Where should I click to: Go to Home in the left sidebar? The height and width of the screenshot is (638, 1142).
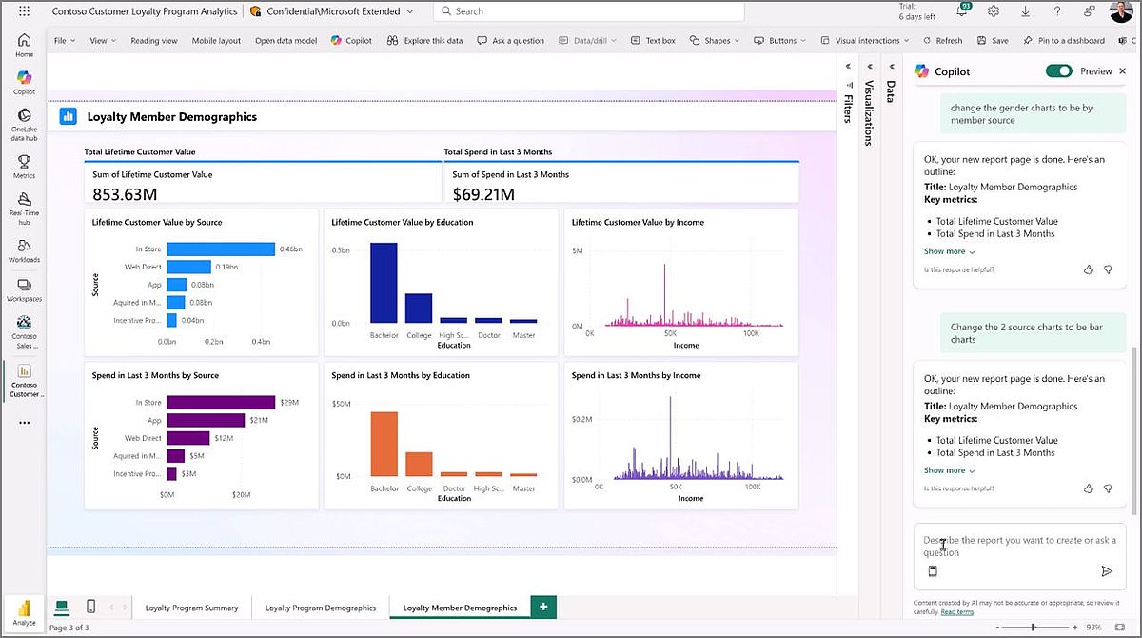tap(24, 45)
